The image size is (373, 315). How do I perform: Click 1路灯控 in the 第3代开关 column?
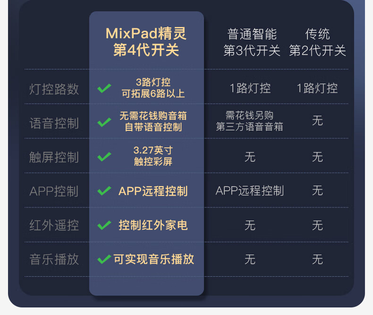click(250, 88)
